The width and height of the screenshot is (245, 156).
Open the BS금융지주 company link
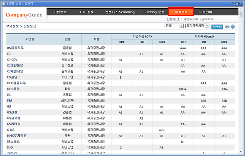(15, 48)
